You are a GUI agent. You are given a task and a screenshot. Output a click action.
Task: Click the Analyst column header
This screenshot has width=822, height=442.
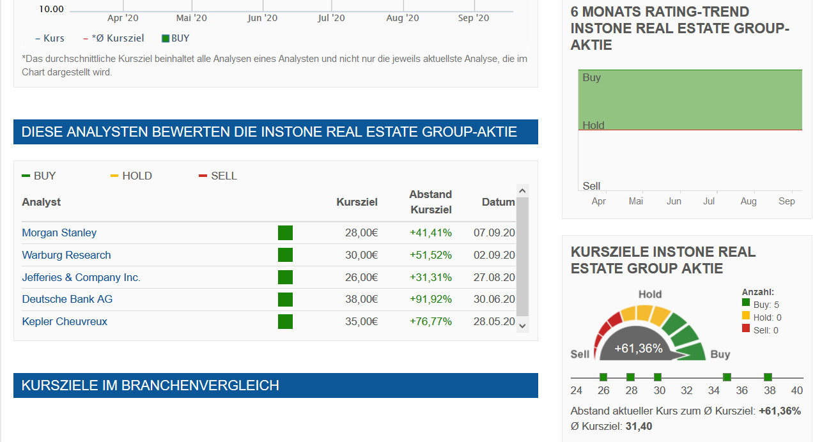click(42, 202)
